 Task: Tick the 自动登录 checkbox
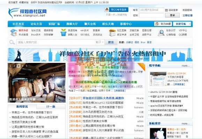pyautogui.click(x=166, y=10)
